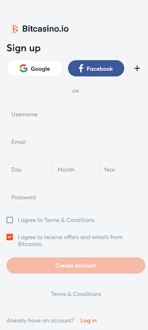The height and width of the screenshot is (330, 148).
Task: Focus the Email input field
Action: click(76, 142)
